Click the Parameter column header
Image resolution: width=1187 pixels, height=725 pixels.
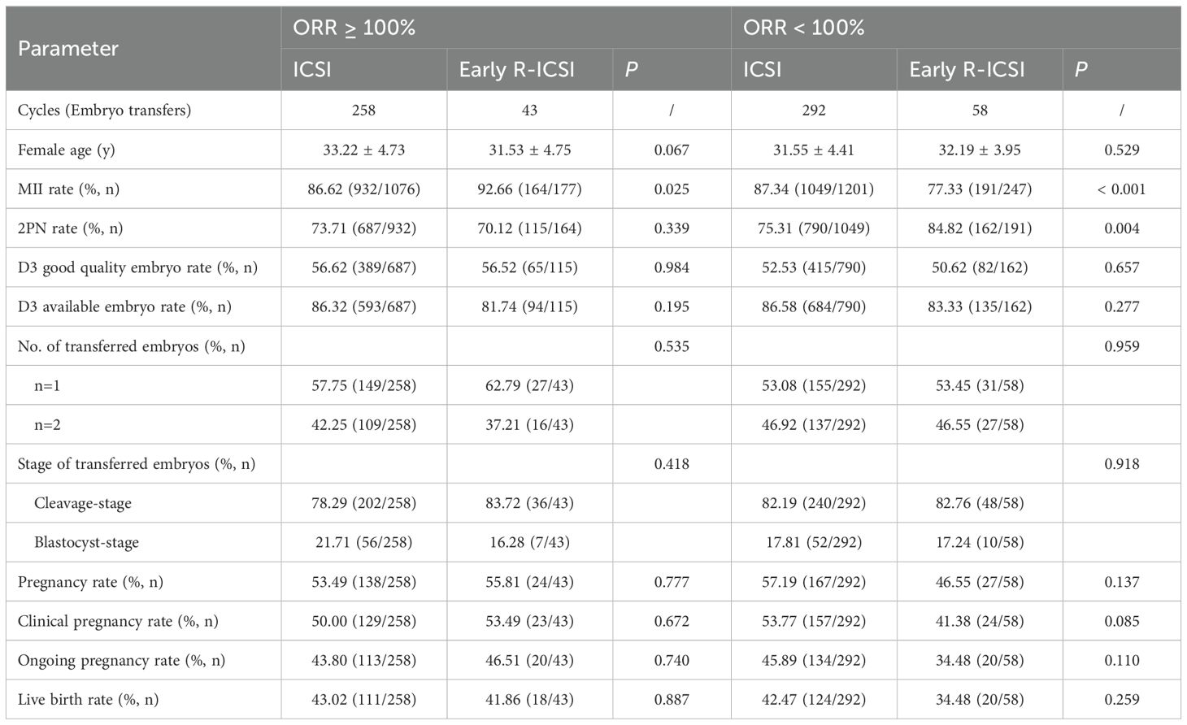pos(68,49)
